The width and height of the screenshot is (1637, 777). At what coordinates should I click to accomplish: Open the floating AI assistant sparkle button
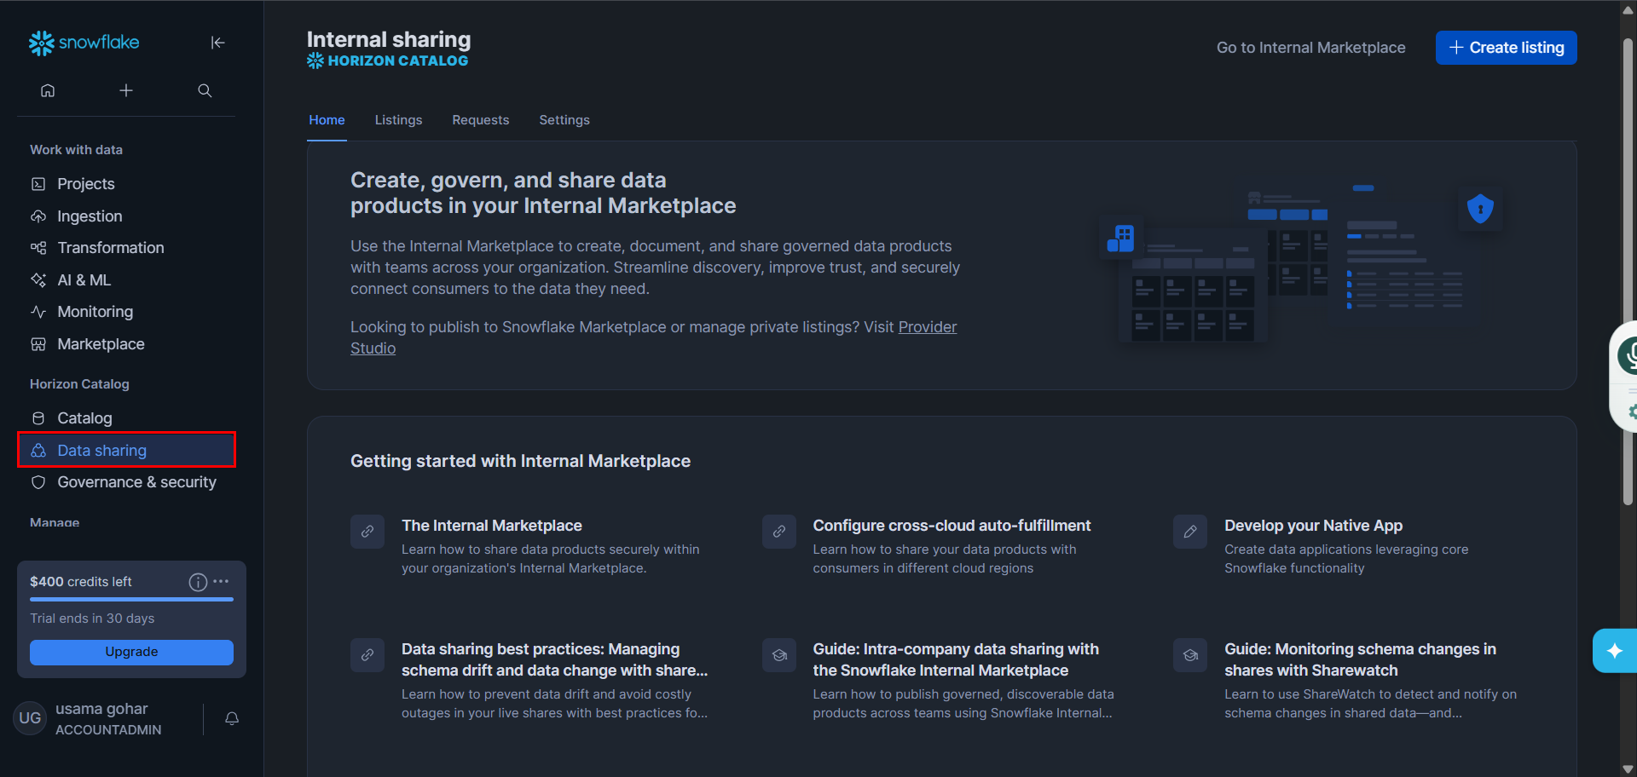pos(1615,651)
